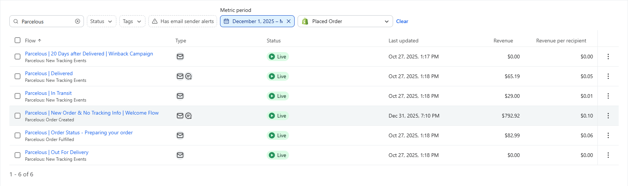Image resolution: width=628 pixels, height=186 pixels.
Task: Click Live status badge for Out For Delivery
Action: [x=278, y=155]
